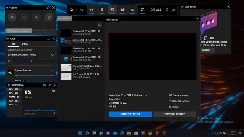Screen dimensions: 244x137
Task: Select the CPU metric row
Action: [x=14, y=89]
